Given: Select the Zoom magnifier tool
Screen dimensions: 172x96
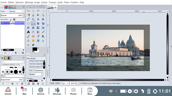Looking at the screenshot, I should coord(33,19).
